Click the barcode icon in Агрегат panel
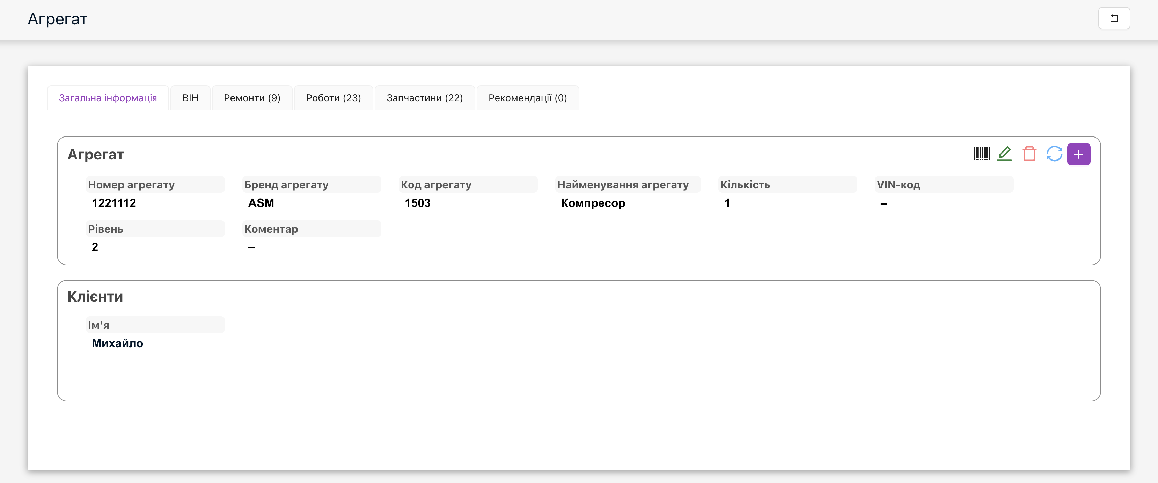The height and width of the screenshot is (483, 1158). tap(981, 154)
